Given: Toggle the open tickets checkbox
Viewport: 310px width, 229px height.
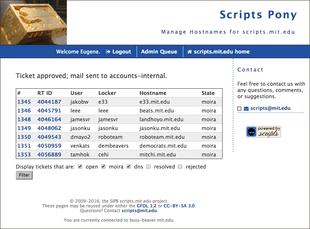Looking at the screenshot, I should coord(80,166).
